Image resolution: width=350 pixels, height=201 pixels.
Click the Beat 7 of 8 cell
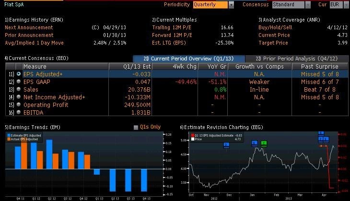[320, 90]
